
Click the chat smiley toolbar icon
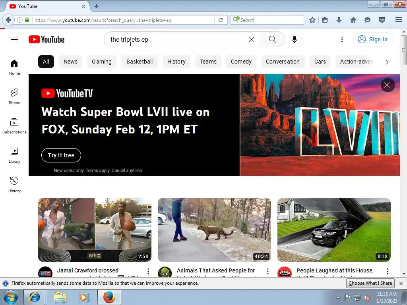point(367,20)
